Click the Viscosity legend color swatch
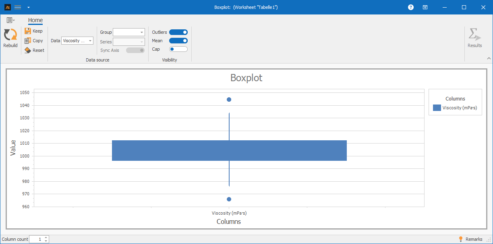 437,108
